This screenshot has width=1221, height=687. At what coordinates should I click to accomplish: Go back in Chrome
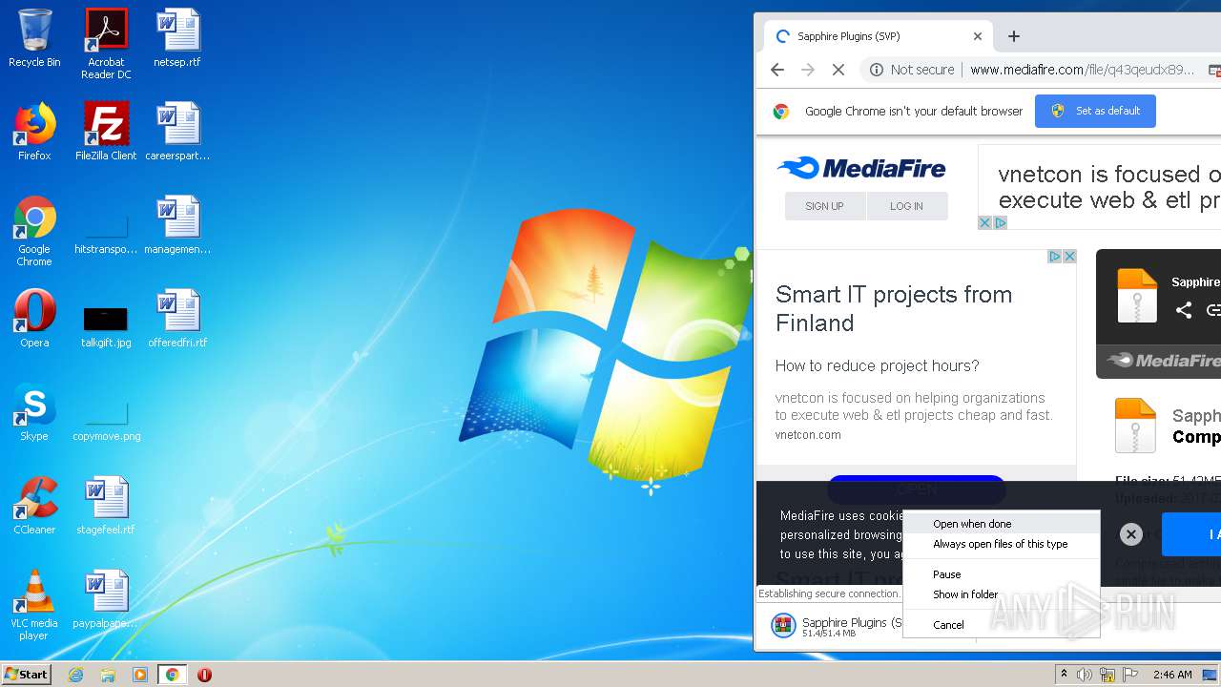pos(776,70)
